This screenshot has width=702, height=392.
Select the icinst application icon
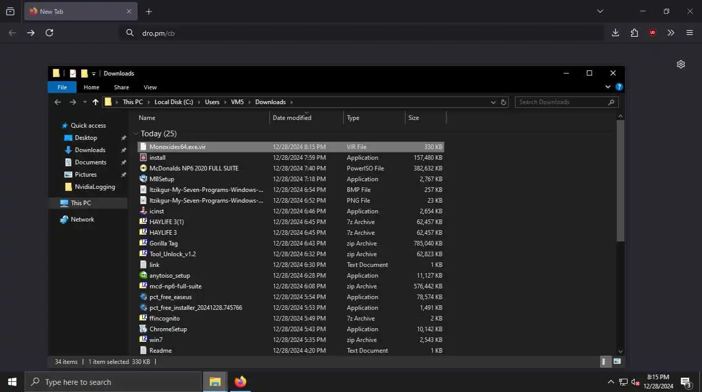pyautogui.click(x=143, y=211)
